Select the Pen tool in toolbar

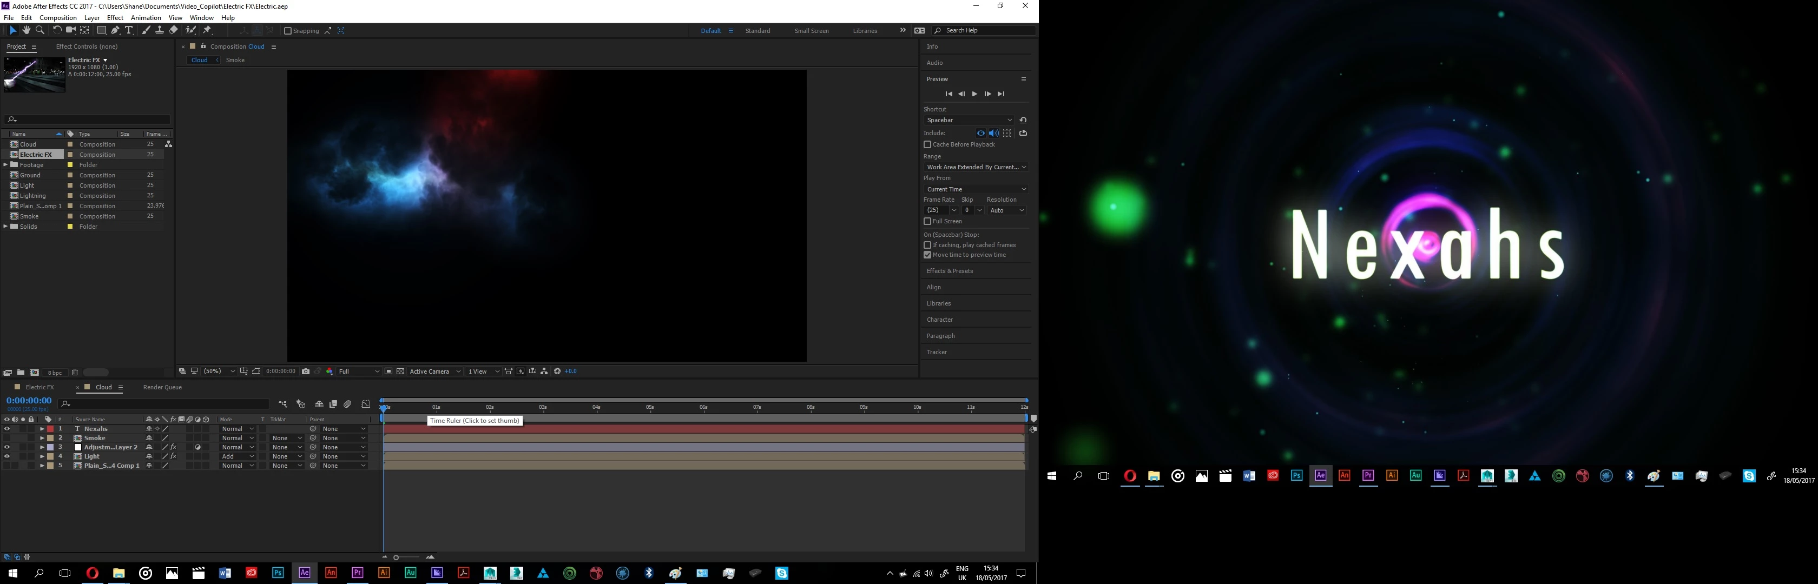pyautogui.click(x=115, y=30)
